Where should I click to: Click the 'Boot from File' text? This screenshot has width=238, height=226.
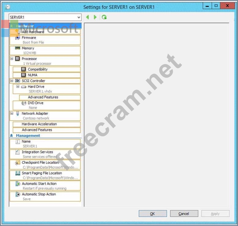33,42
